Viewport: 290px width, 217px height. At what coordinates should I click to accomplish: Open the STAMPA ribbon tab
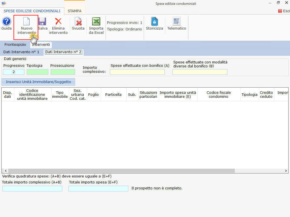[75, 11]
